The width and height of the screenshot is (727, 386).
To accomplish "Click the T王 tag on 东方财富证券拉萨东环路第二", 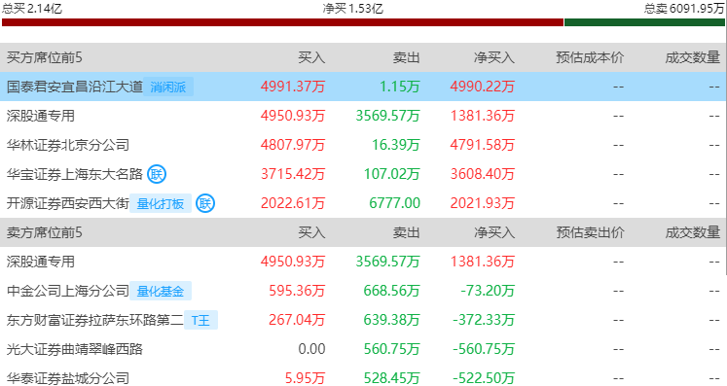I will click(200, 320).
